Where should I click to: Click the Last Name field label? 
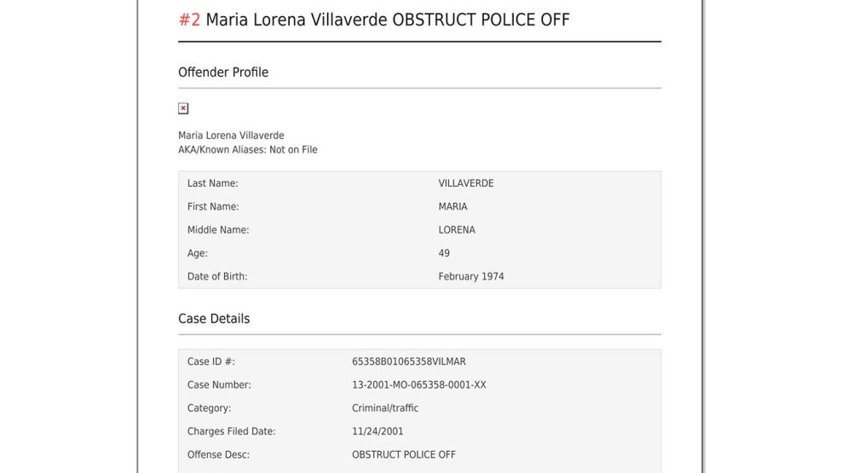213,183
